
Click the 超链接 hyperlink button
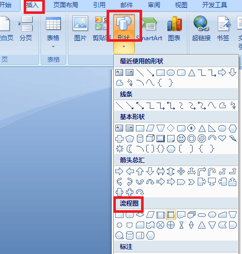(x=201, y=28)
